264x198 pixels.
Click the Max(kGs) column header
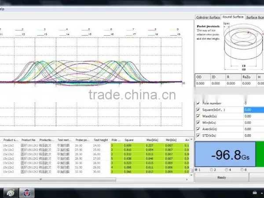(152, 140)
